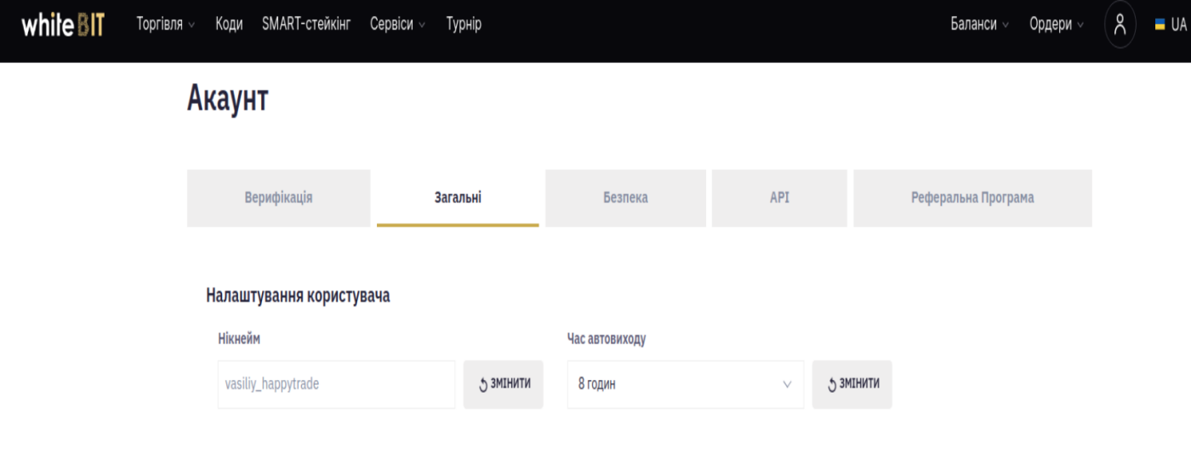The width and height of the screenshot is (1191, 459).
Task: Open the API tab
Action: [x=779, y=198]
